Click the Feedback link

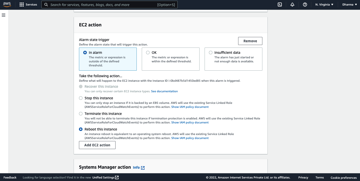pos(10,177)
